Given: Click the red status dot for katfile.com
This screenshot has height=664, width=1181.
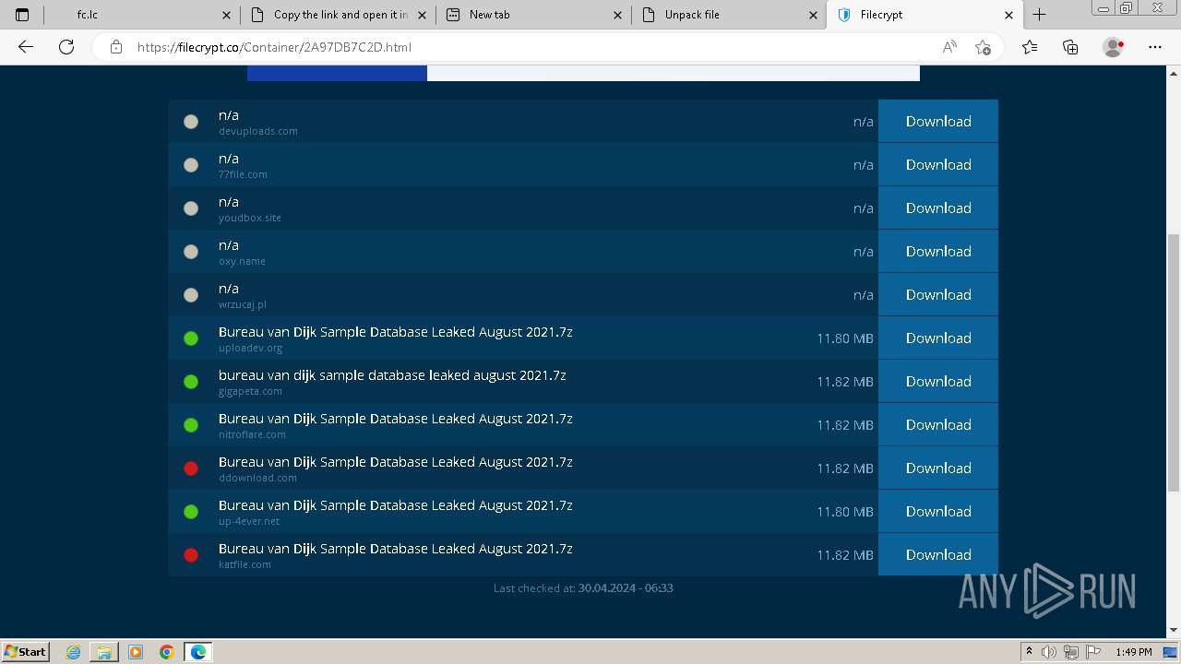Looking at the screenshot, I should click(x=191, y=555).
